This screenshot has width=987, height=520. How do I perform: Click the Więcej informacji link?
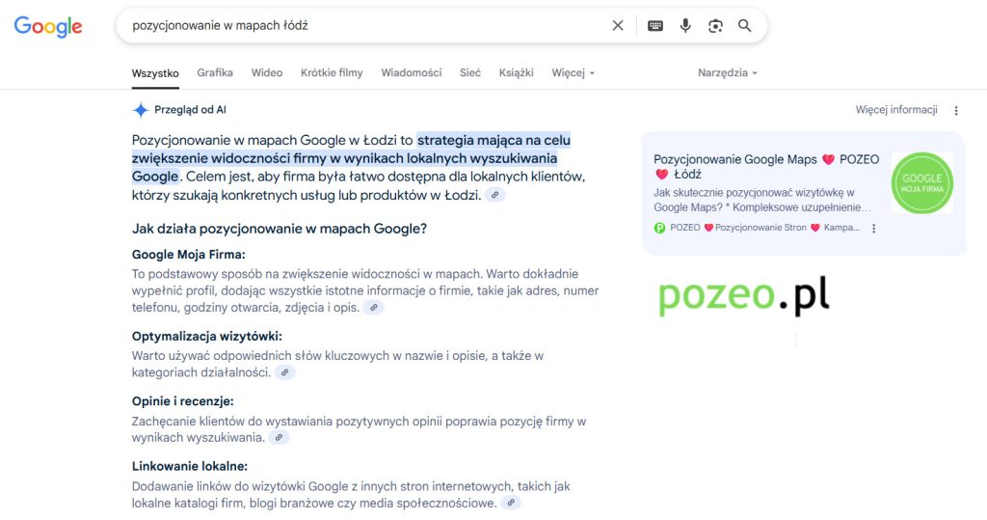pos(896,110)
